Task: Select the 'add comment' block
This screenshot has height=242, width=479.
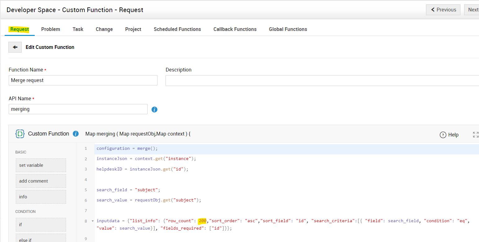Action: point(41,181)
